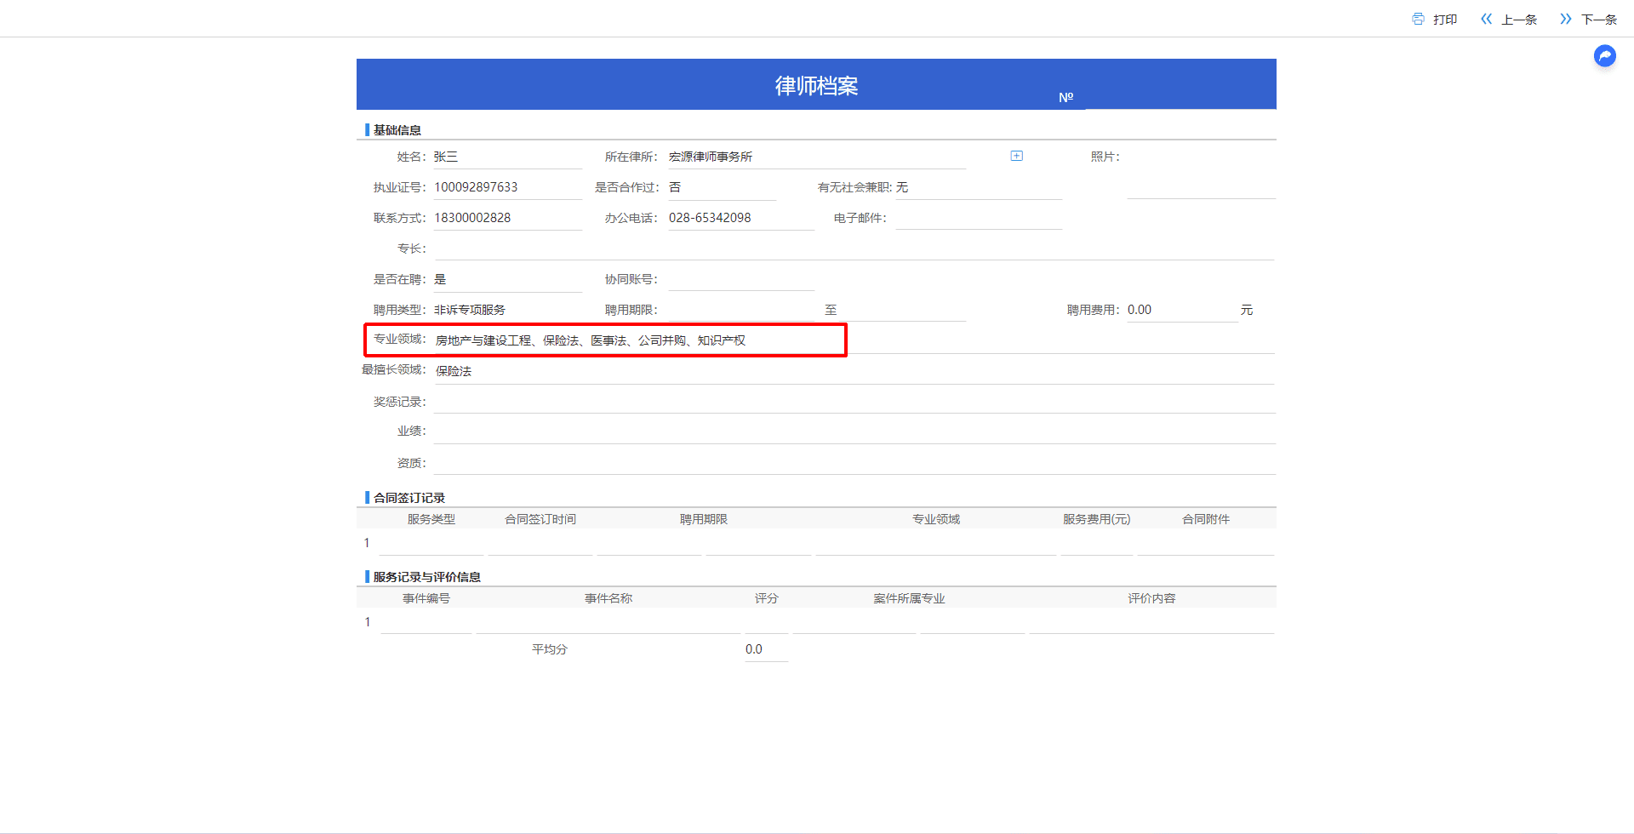Click the next record double-chevron icon
The image size is (1634, 834).
pyautogui.click(x=1565, y=19)
